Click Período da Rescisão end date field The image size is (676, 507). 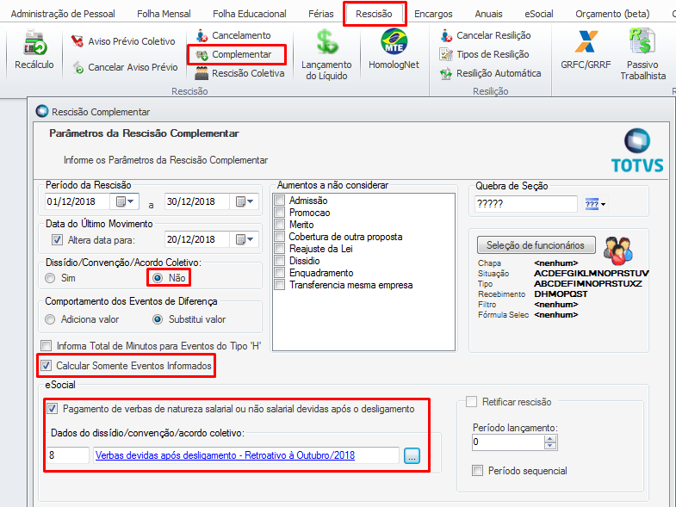tap(197, 201)
